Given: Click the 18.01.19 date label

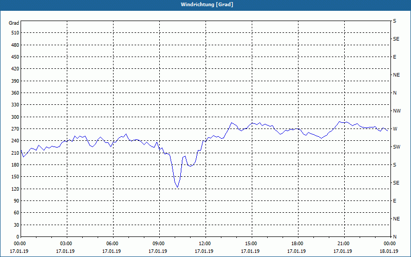Looking at the screenshot, I should [x=389, y=251].
